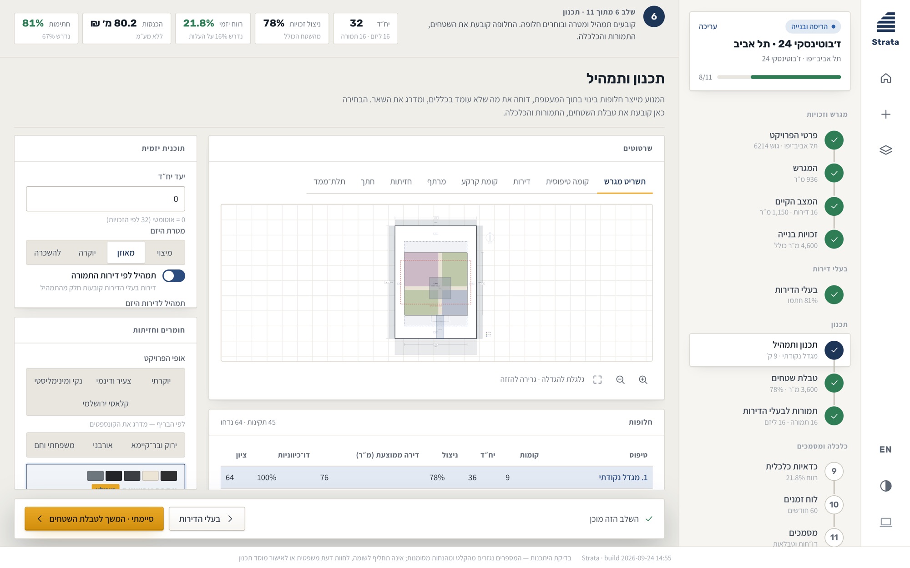This screenshot has height=568, width=910.
Task: Choose קלאסי ירושלמי project character
Action: tap(106, 404)
